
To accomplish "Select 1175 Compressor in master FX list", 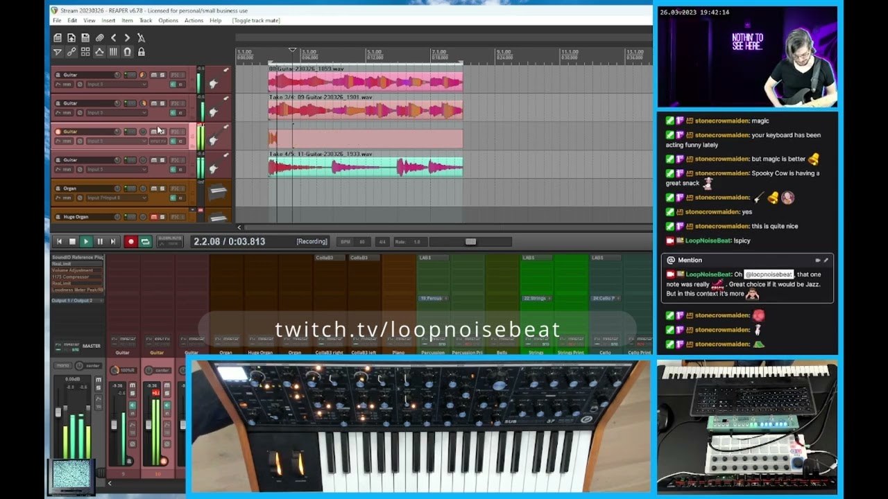I will coord(77,277).
